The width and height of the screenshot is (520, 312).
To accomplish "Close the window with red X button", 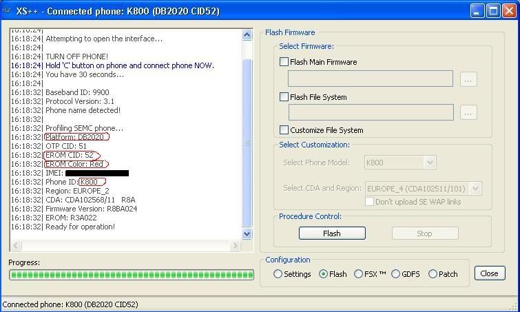I will 509,10.
